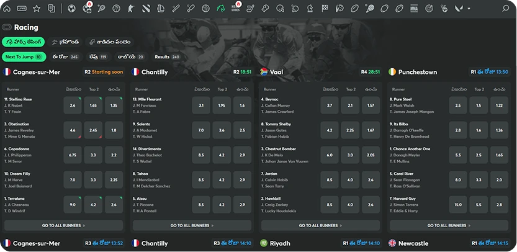Go to the Home icon
Image resolution: width=517 pixels, height=252 pixels.
pos(7,9)
